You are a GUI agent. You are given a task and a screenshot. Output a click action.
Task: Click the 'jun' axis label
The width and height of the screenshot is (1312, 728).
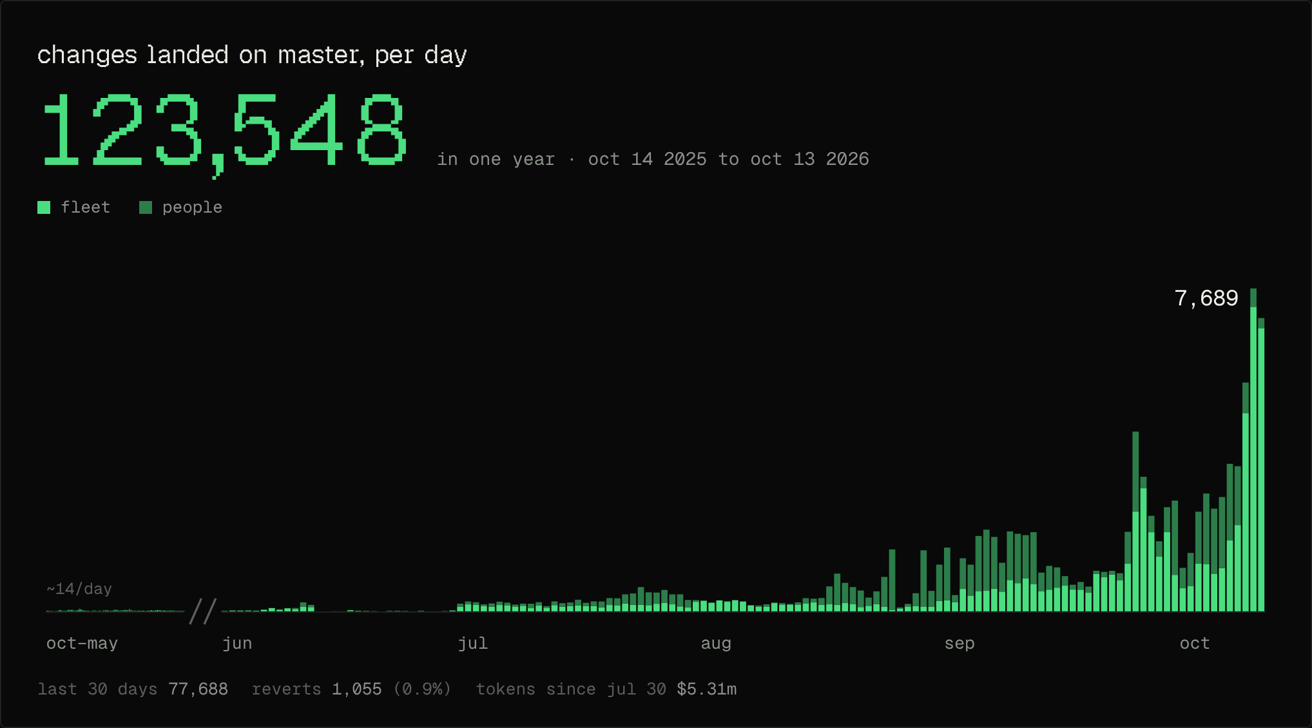[x=237, y=644]
